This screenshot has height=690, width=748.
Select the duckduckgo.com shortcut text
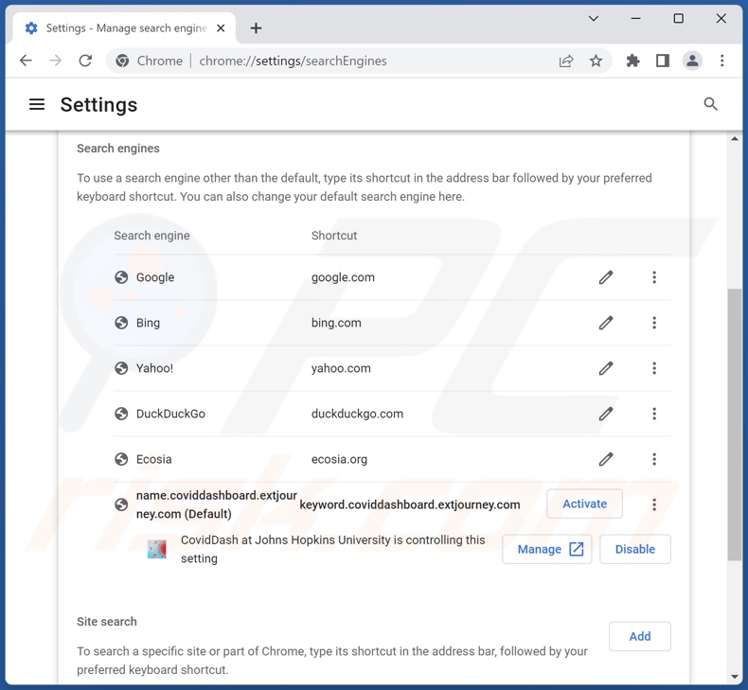[x=357, y=414]
